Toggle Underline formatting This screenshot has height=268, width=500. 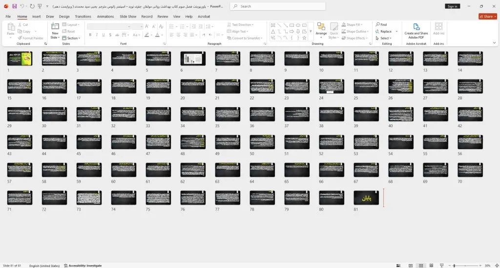click(x=104, y=35)
